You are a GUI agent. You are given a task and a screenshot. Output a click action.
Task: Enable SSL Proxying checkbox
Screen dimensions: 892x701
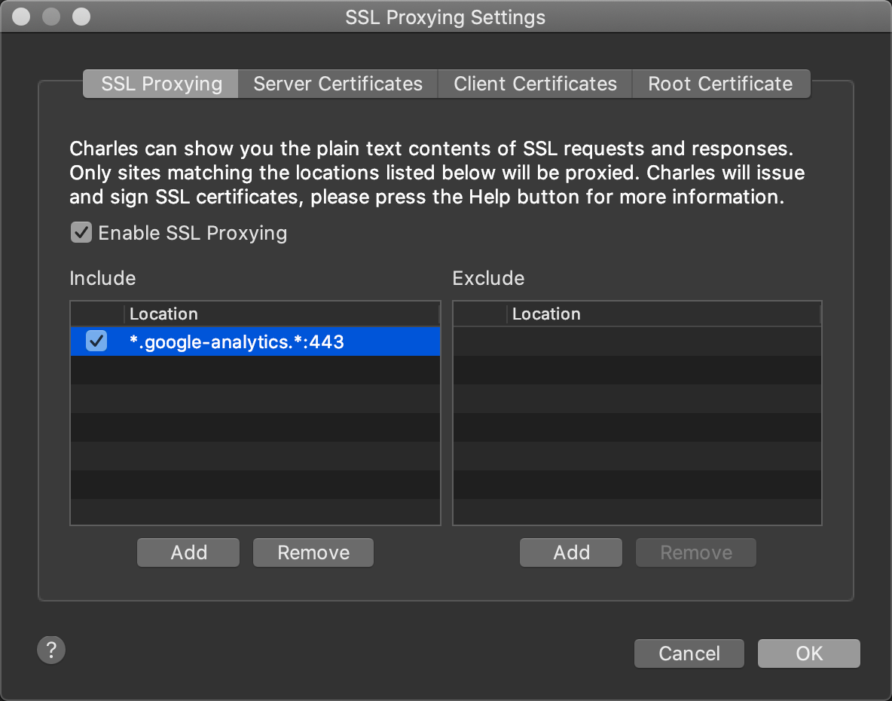click(81, 232)
